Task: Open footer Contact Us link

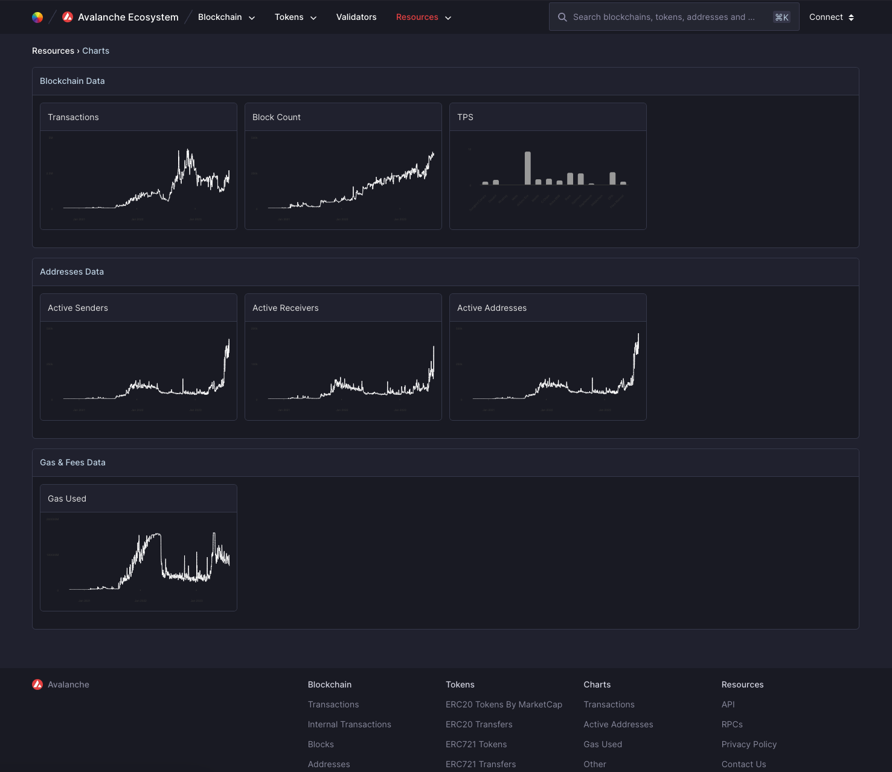Action: pos(744,764)
